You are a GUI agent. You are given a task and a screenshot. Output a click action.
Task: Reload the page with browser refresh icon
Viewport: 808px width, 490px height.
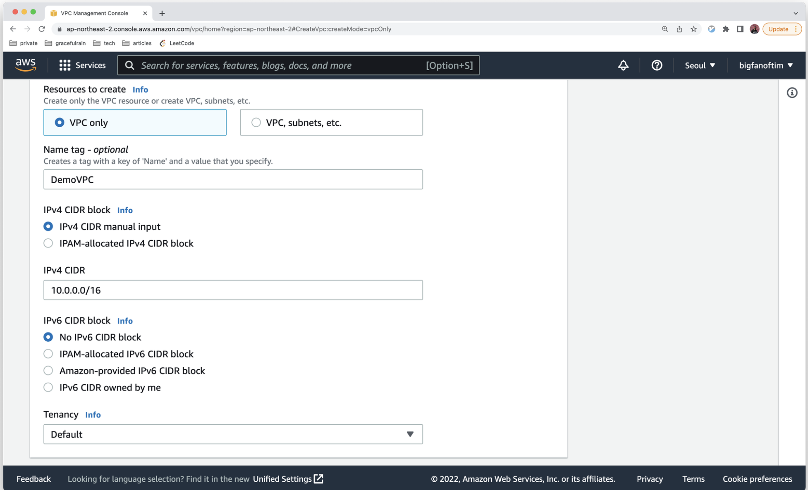(x=42, y=29)
